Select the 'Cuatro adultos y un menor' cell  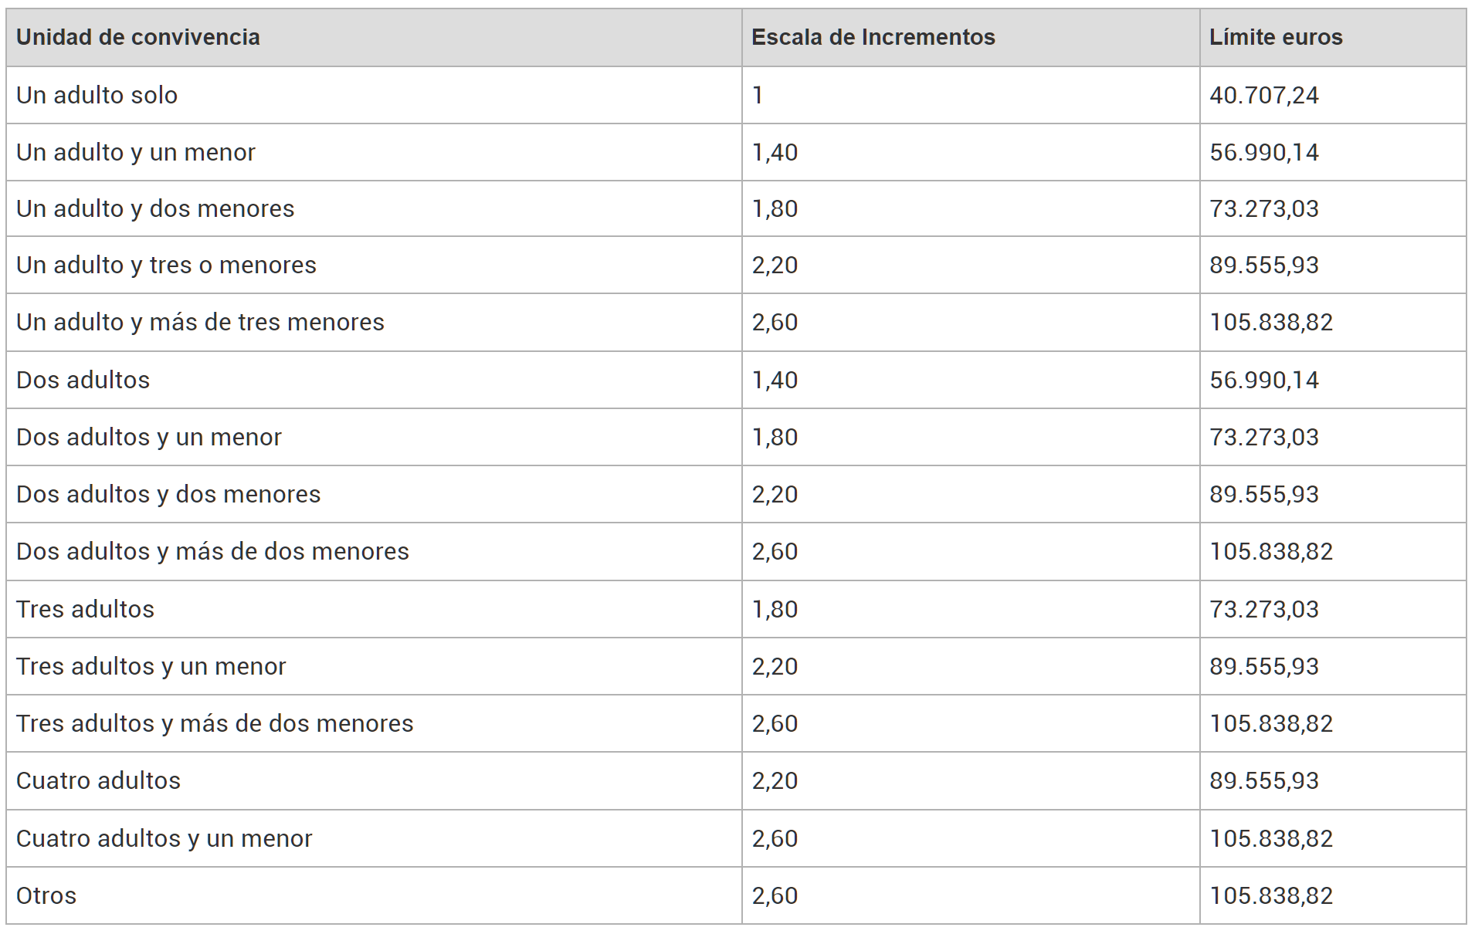[164, 838]
